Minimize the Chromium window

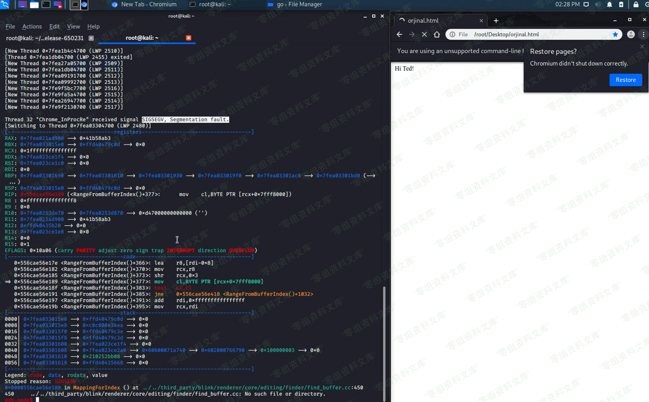[615, 20]
